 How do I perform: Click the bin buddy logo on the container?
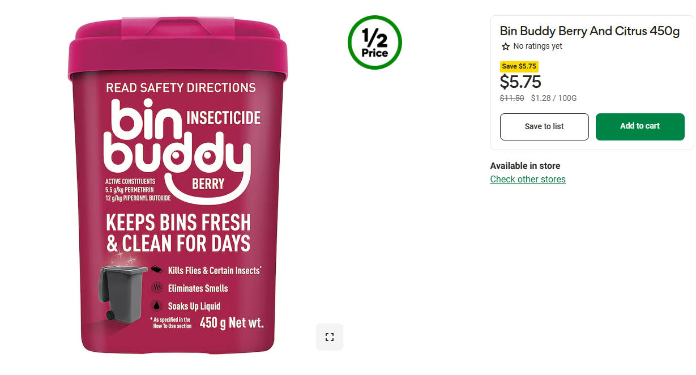coord(177,146)
